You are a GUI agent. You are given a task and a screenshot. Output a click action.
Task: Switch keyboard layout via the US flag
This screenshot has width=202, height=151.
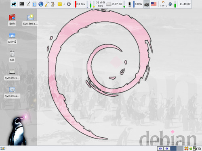click(154, 4)
